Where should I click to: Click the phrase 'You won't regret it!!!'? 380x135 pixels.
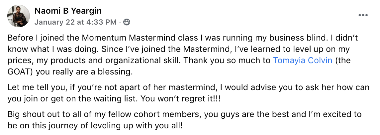point(181,99)
